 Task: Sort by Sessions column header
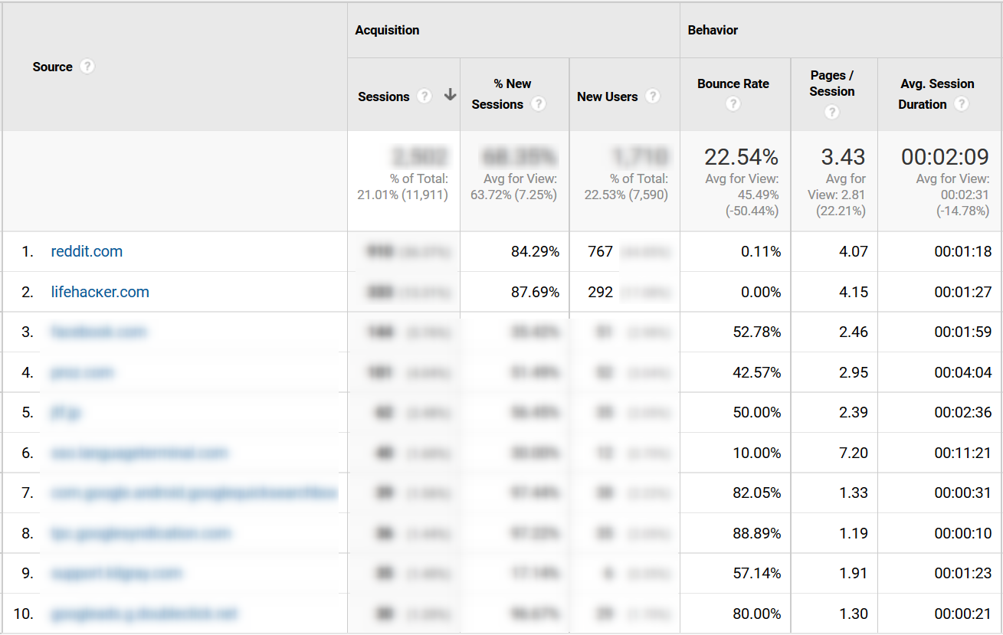[x=384, y=97]
